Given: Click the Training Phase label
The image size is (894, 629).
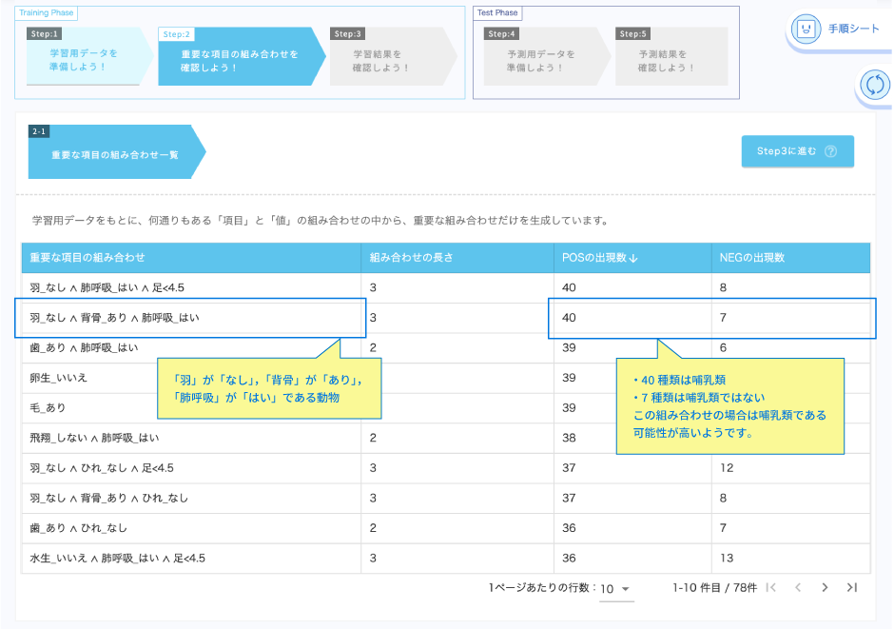Looking at the screenshot, I should [47, 12].
